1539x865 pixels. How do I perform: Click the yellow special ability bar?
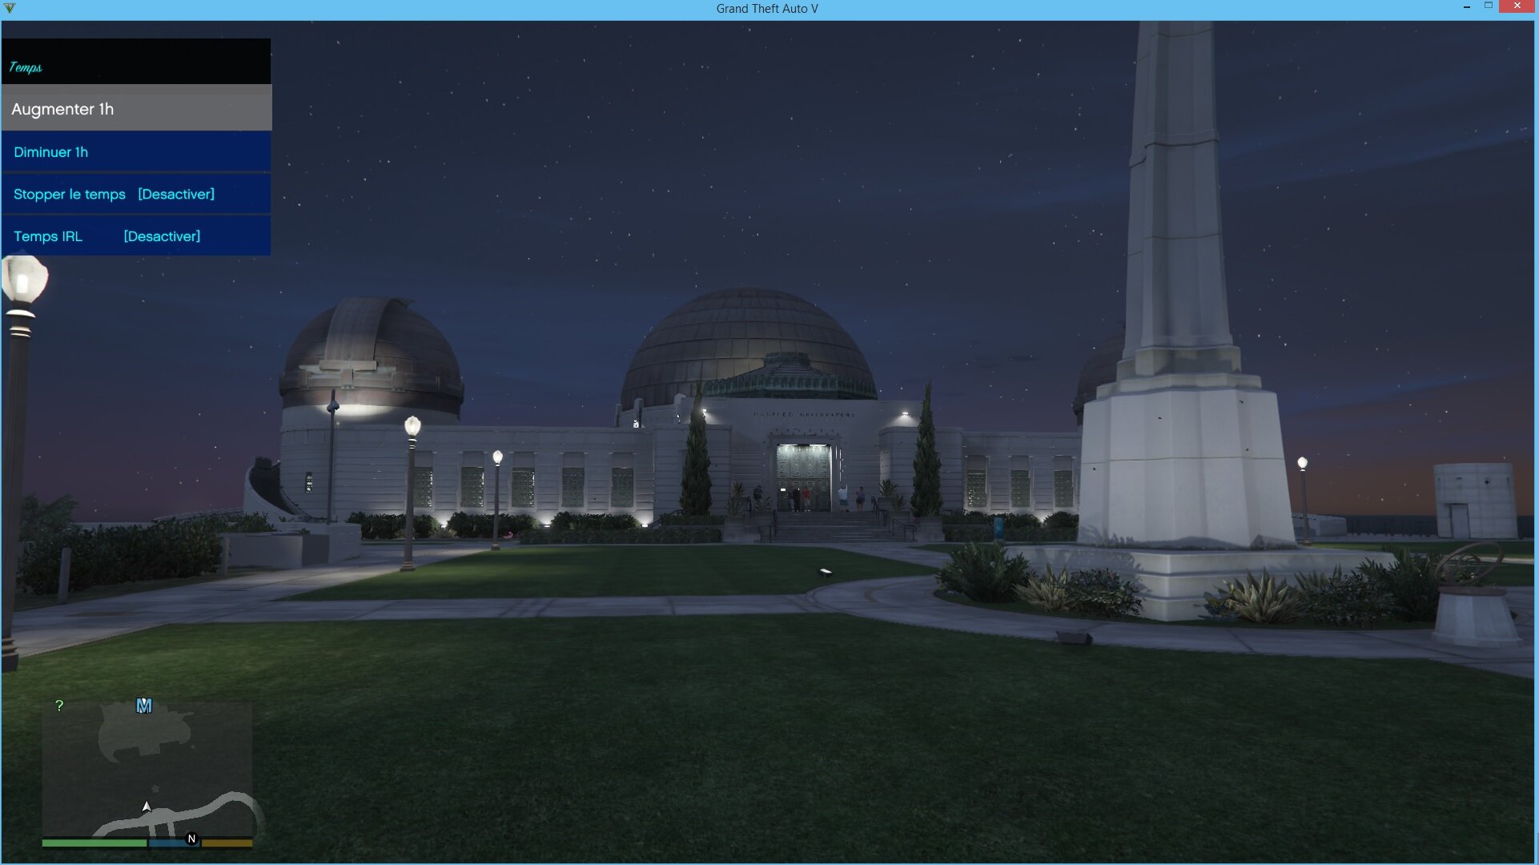(227, 843)
